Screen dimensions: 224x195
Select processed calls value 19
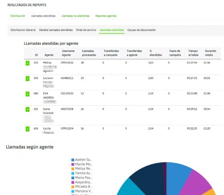coord(82,78)
